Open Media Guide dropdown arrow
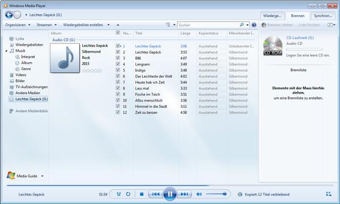 pos(42,176)
